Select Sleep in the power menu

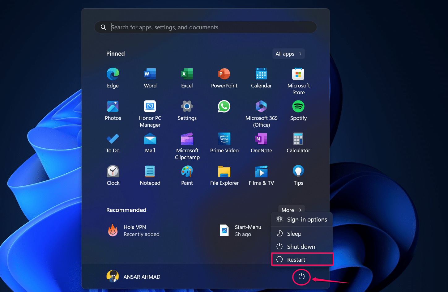pos(302,234)
